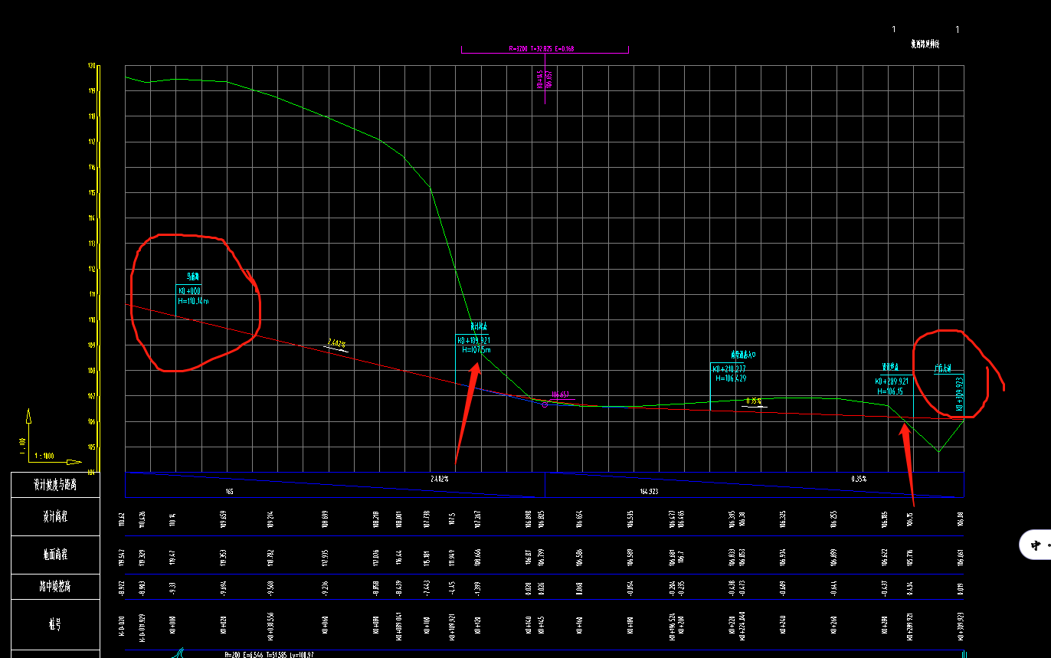The height and width of the screenshot is (658, 1051).
Task: Select the rotated K0+309.923 end station label
Action: pos(959,394)
